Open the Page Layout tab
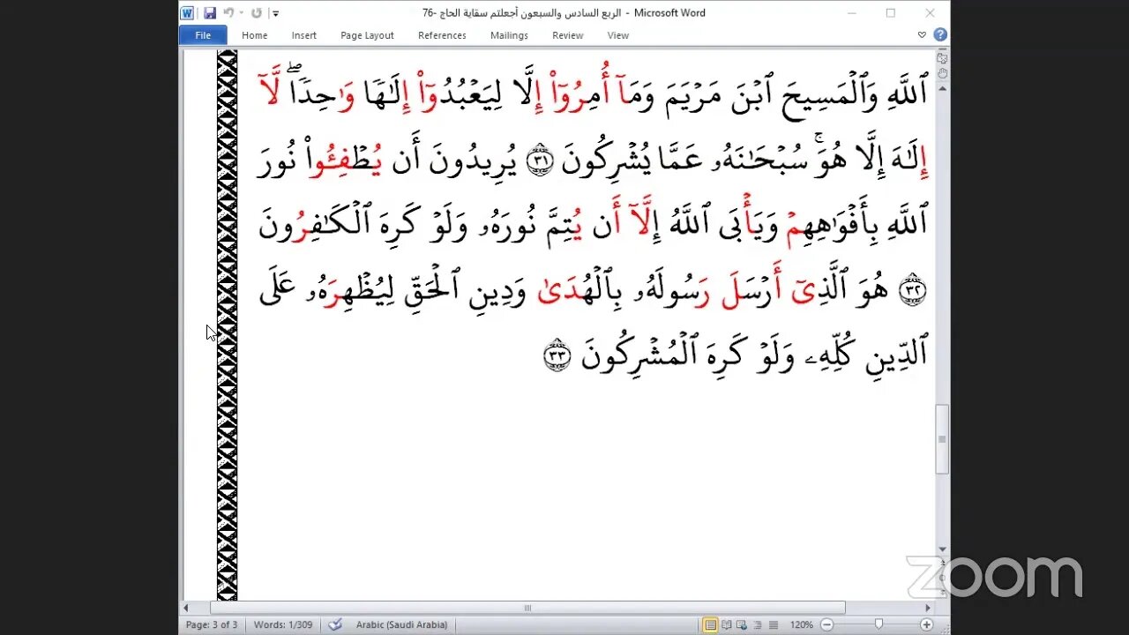Screen dimensions: 1129x635 click(367, 35)
